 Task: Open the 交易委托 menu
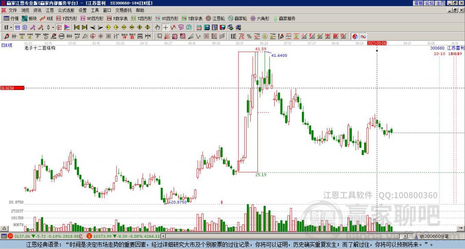[124, 10]
